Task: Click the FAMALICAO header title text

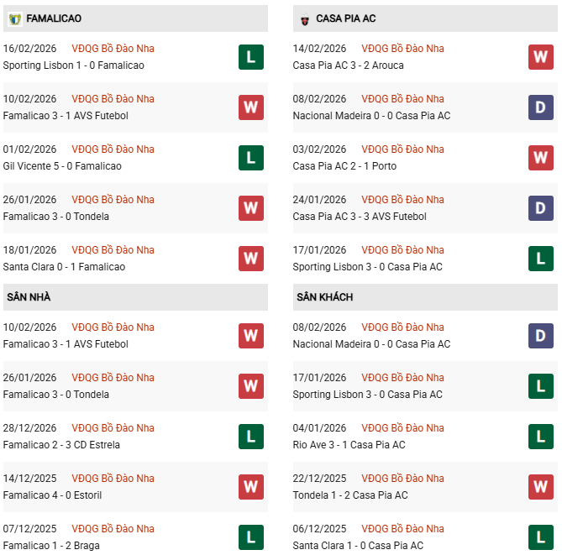Action: 54,18
